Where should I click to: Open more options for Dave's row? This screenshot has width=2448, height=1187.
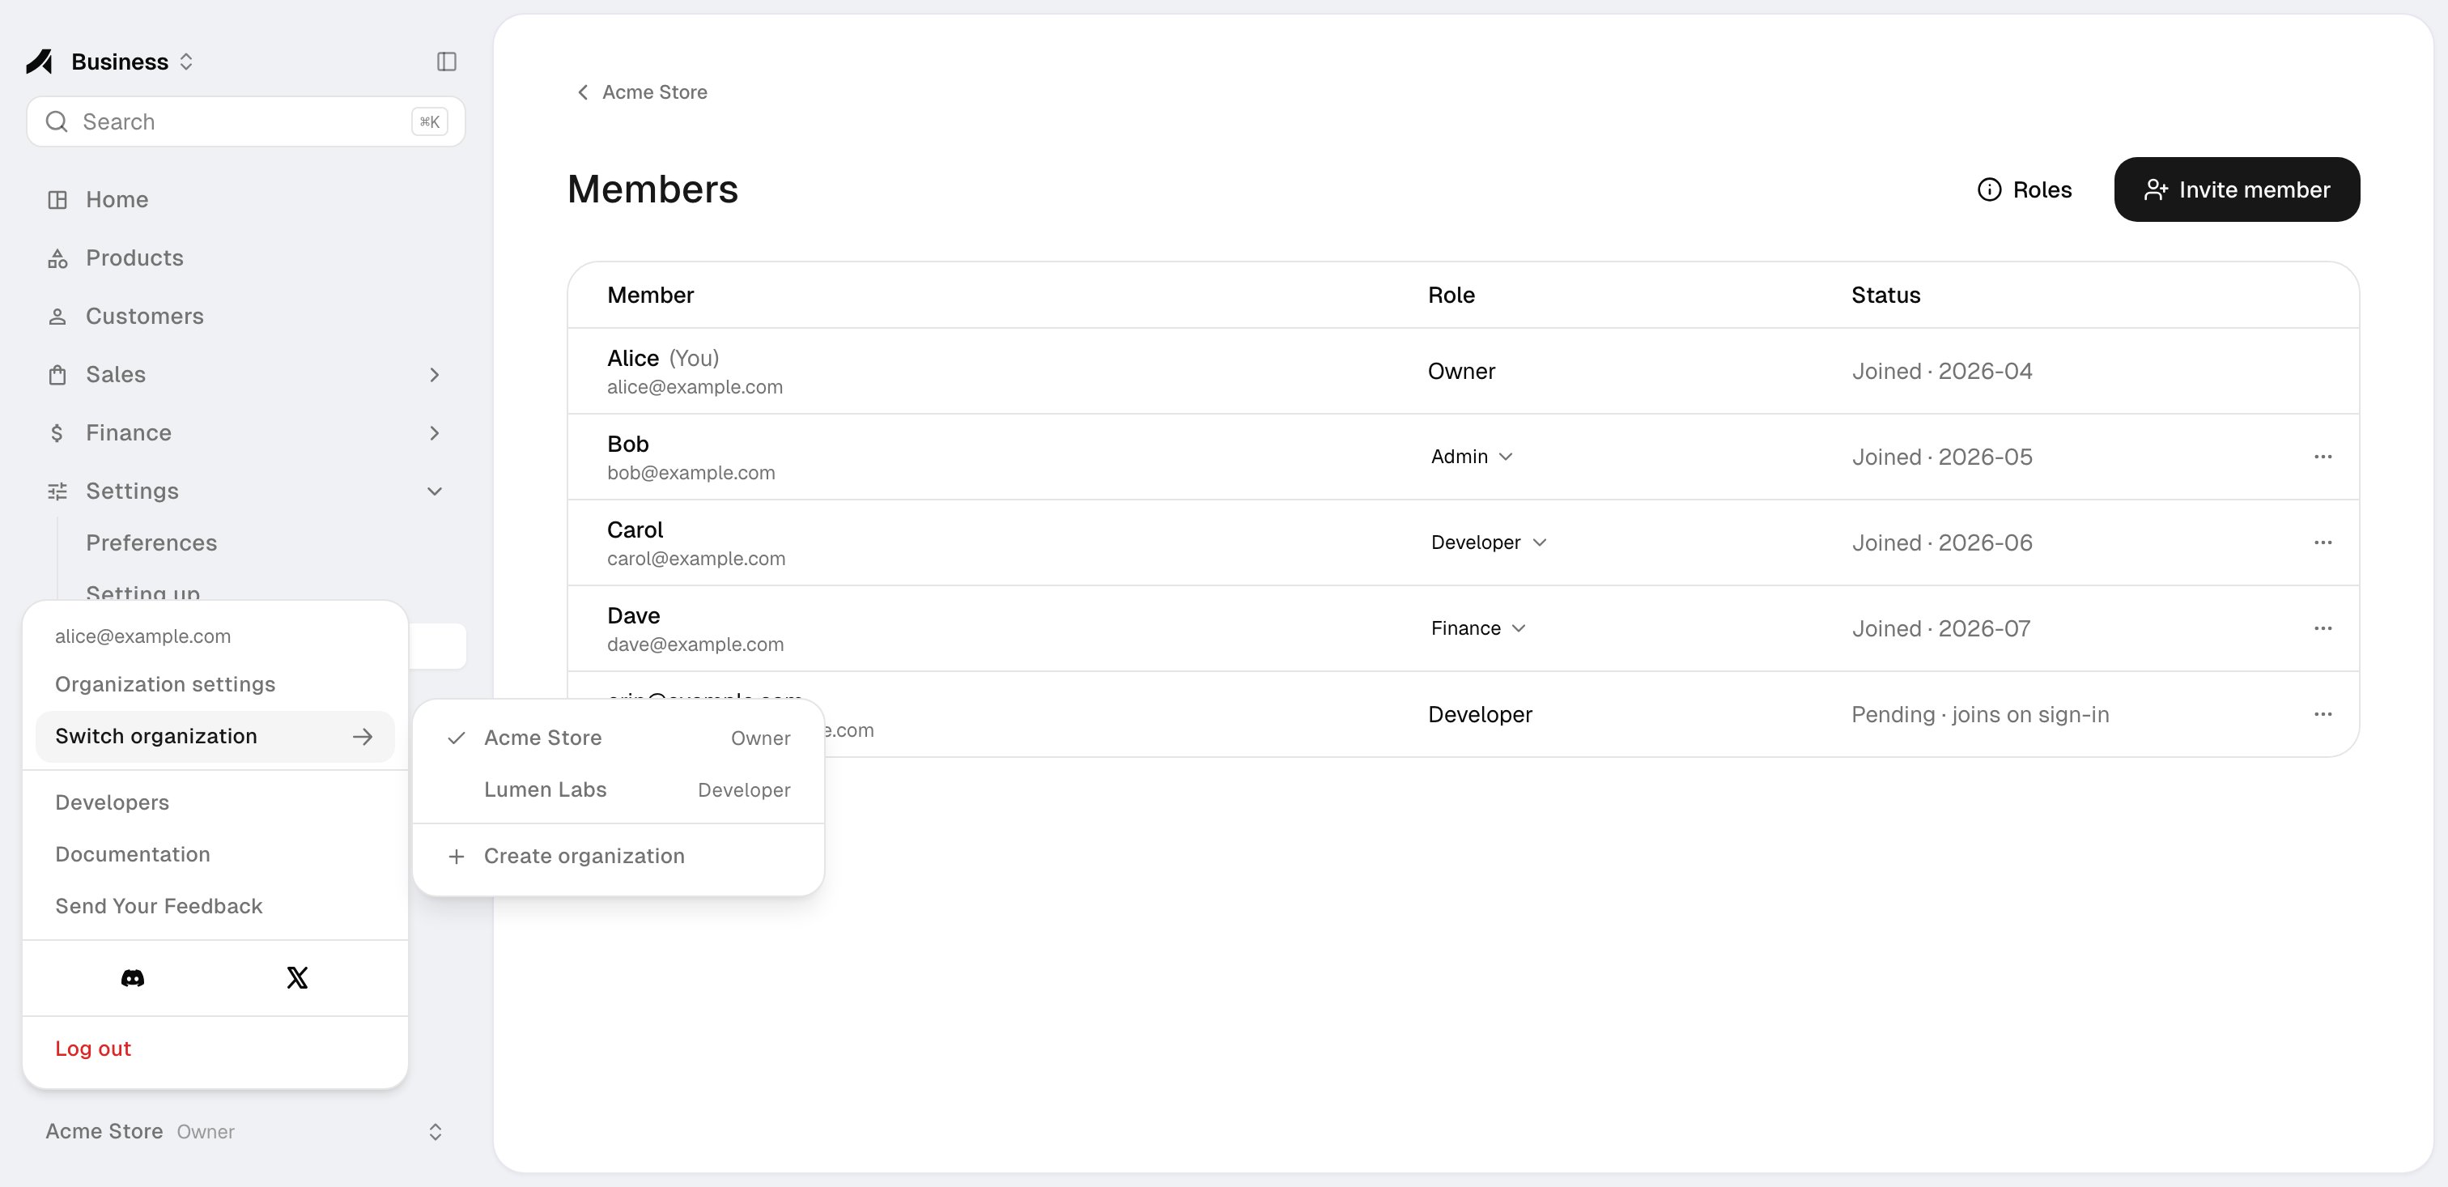coord(2323,628)
